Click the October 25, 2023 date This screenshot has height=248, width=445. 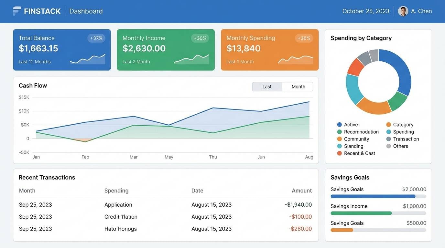click(366, 11)
